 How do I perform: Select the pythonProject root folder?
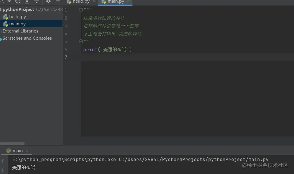(x=17, y=9)
